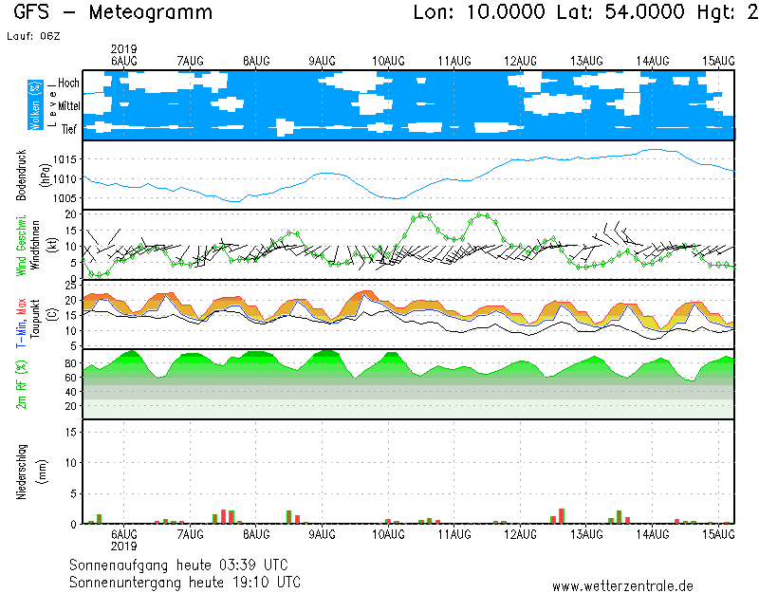Click the "Hoch" cloud level label
Viewport: 759px width, 593px height.
click(x=68, y=83)
